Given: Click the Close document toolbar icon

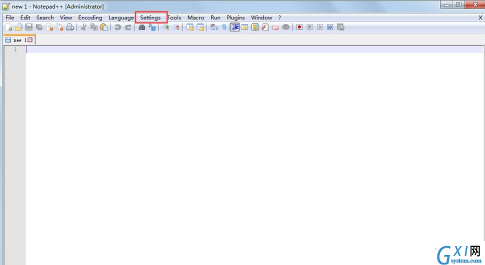Looking at the screenshot, I should (49, 27).
